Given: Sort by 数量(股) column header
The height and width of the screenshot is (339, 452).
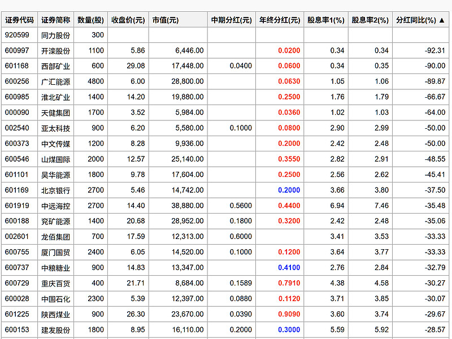Looking at the screenshot, I should (x=90, y=20).
